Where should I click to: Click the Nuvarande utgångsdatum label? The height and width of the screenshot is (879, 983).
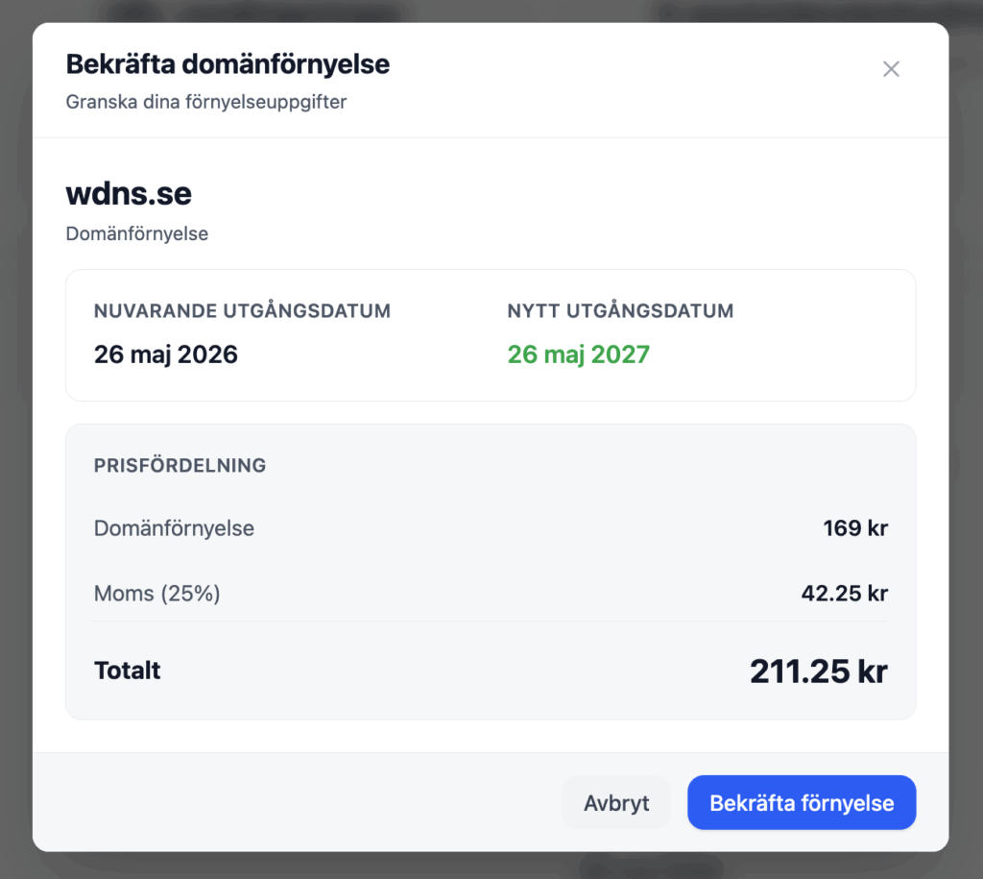pyautogui.click(x=242, y=311)
